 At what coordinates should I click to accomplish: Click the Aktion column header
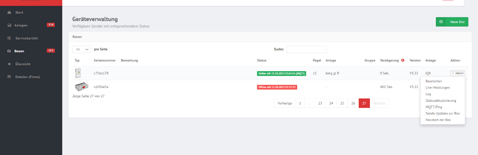coord(455,60)
